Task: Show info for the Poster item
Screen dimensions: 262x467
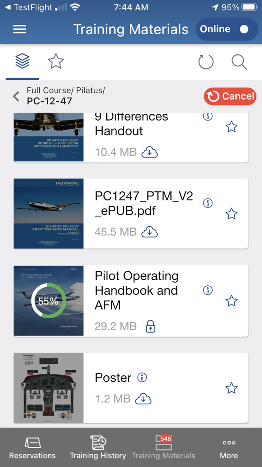Action: 142,378
